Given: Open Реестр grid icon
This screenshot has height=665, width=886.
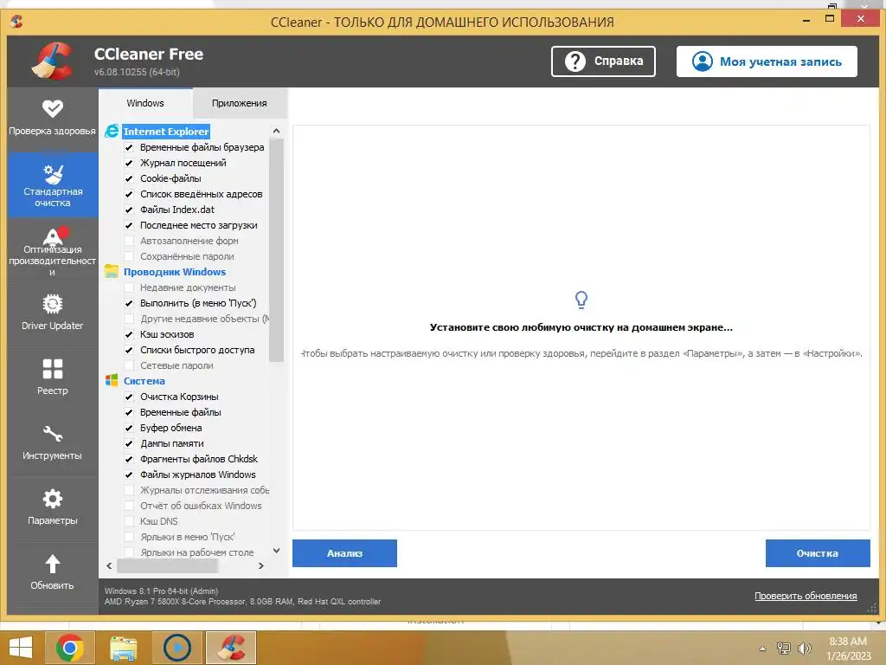Looking at the screenshot, I should click(x=53, y=369).
